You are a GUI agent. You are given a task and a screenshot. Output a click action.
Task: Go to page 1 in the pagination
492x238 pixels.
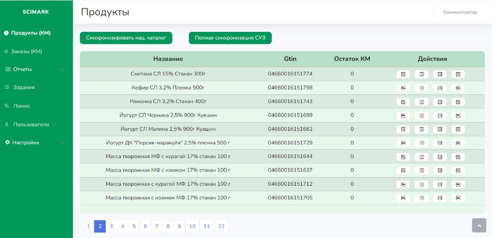point(88,226)
